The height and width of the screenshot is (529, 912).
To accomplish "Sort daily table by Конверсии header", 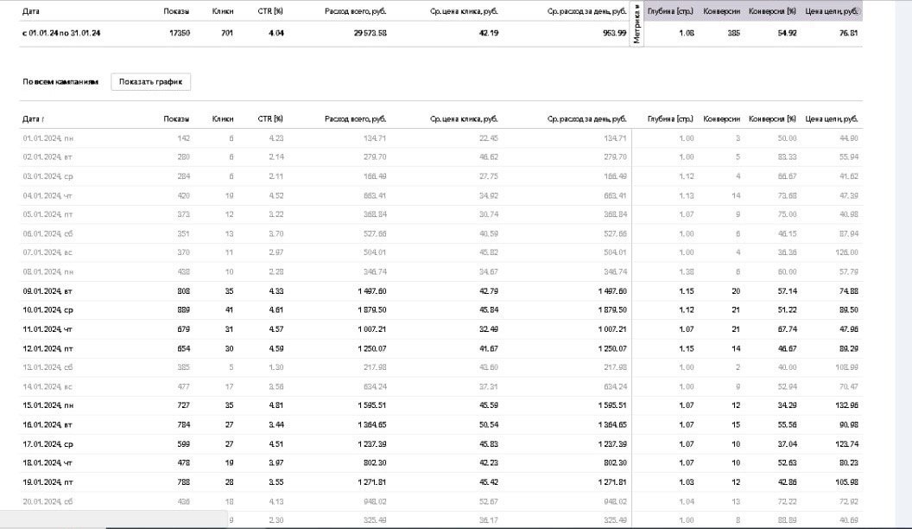I will click(721, 118).
